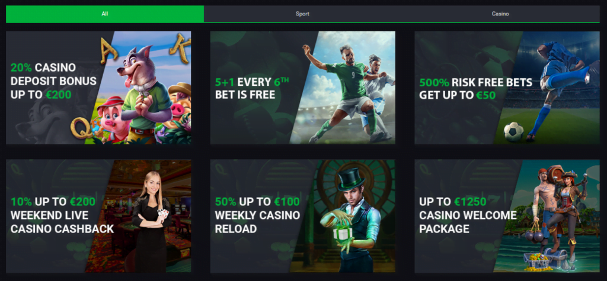The height and width of the screenshot is (281, 607).
Task: Open the Weekend Live Casino Cashback card
Action: pyautogui.click(x=98, y=216)
